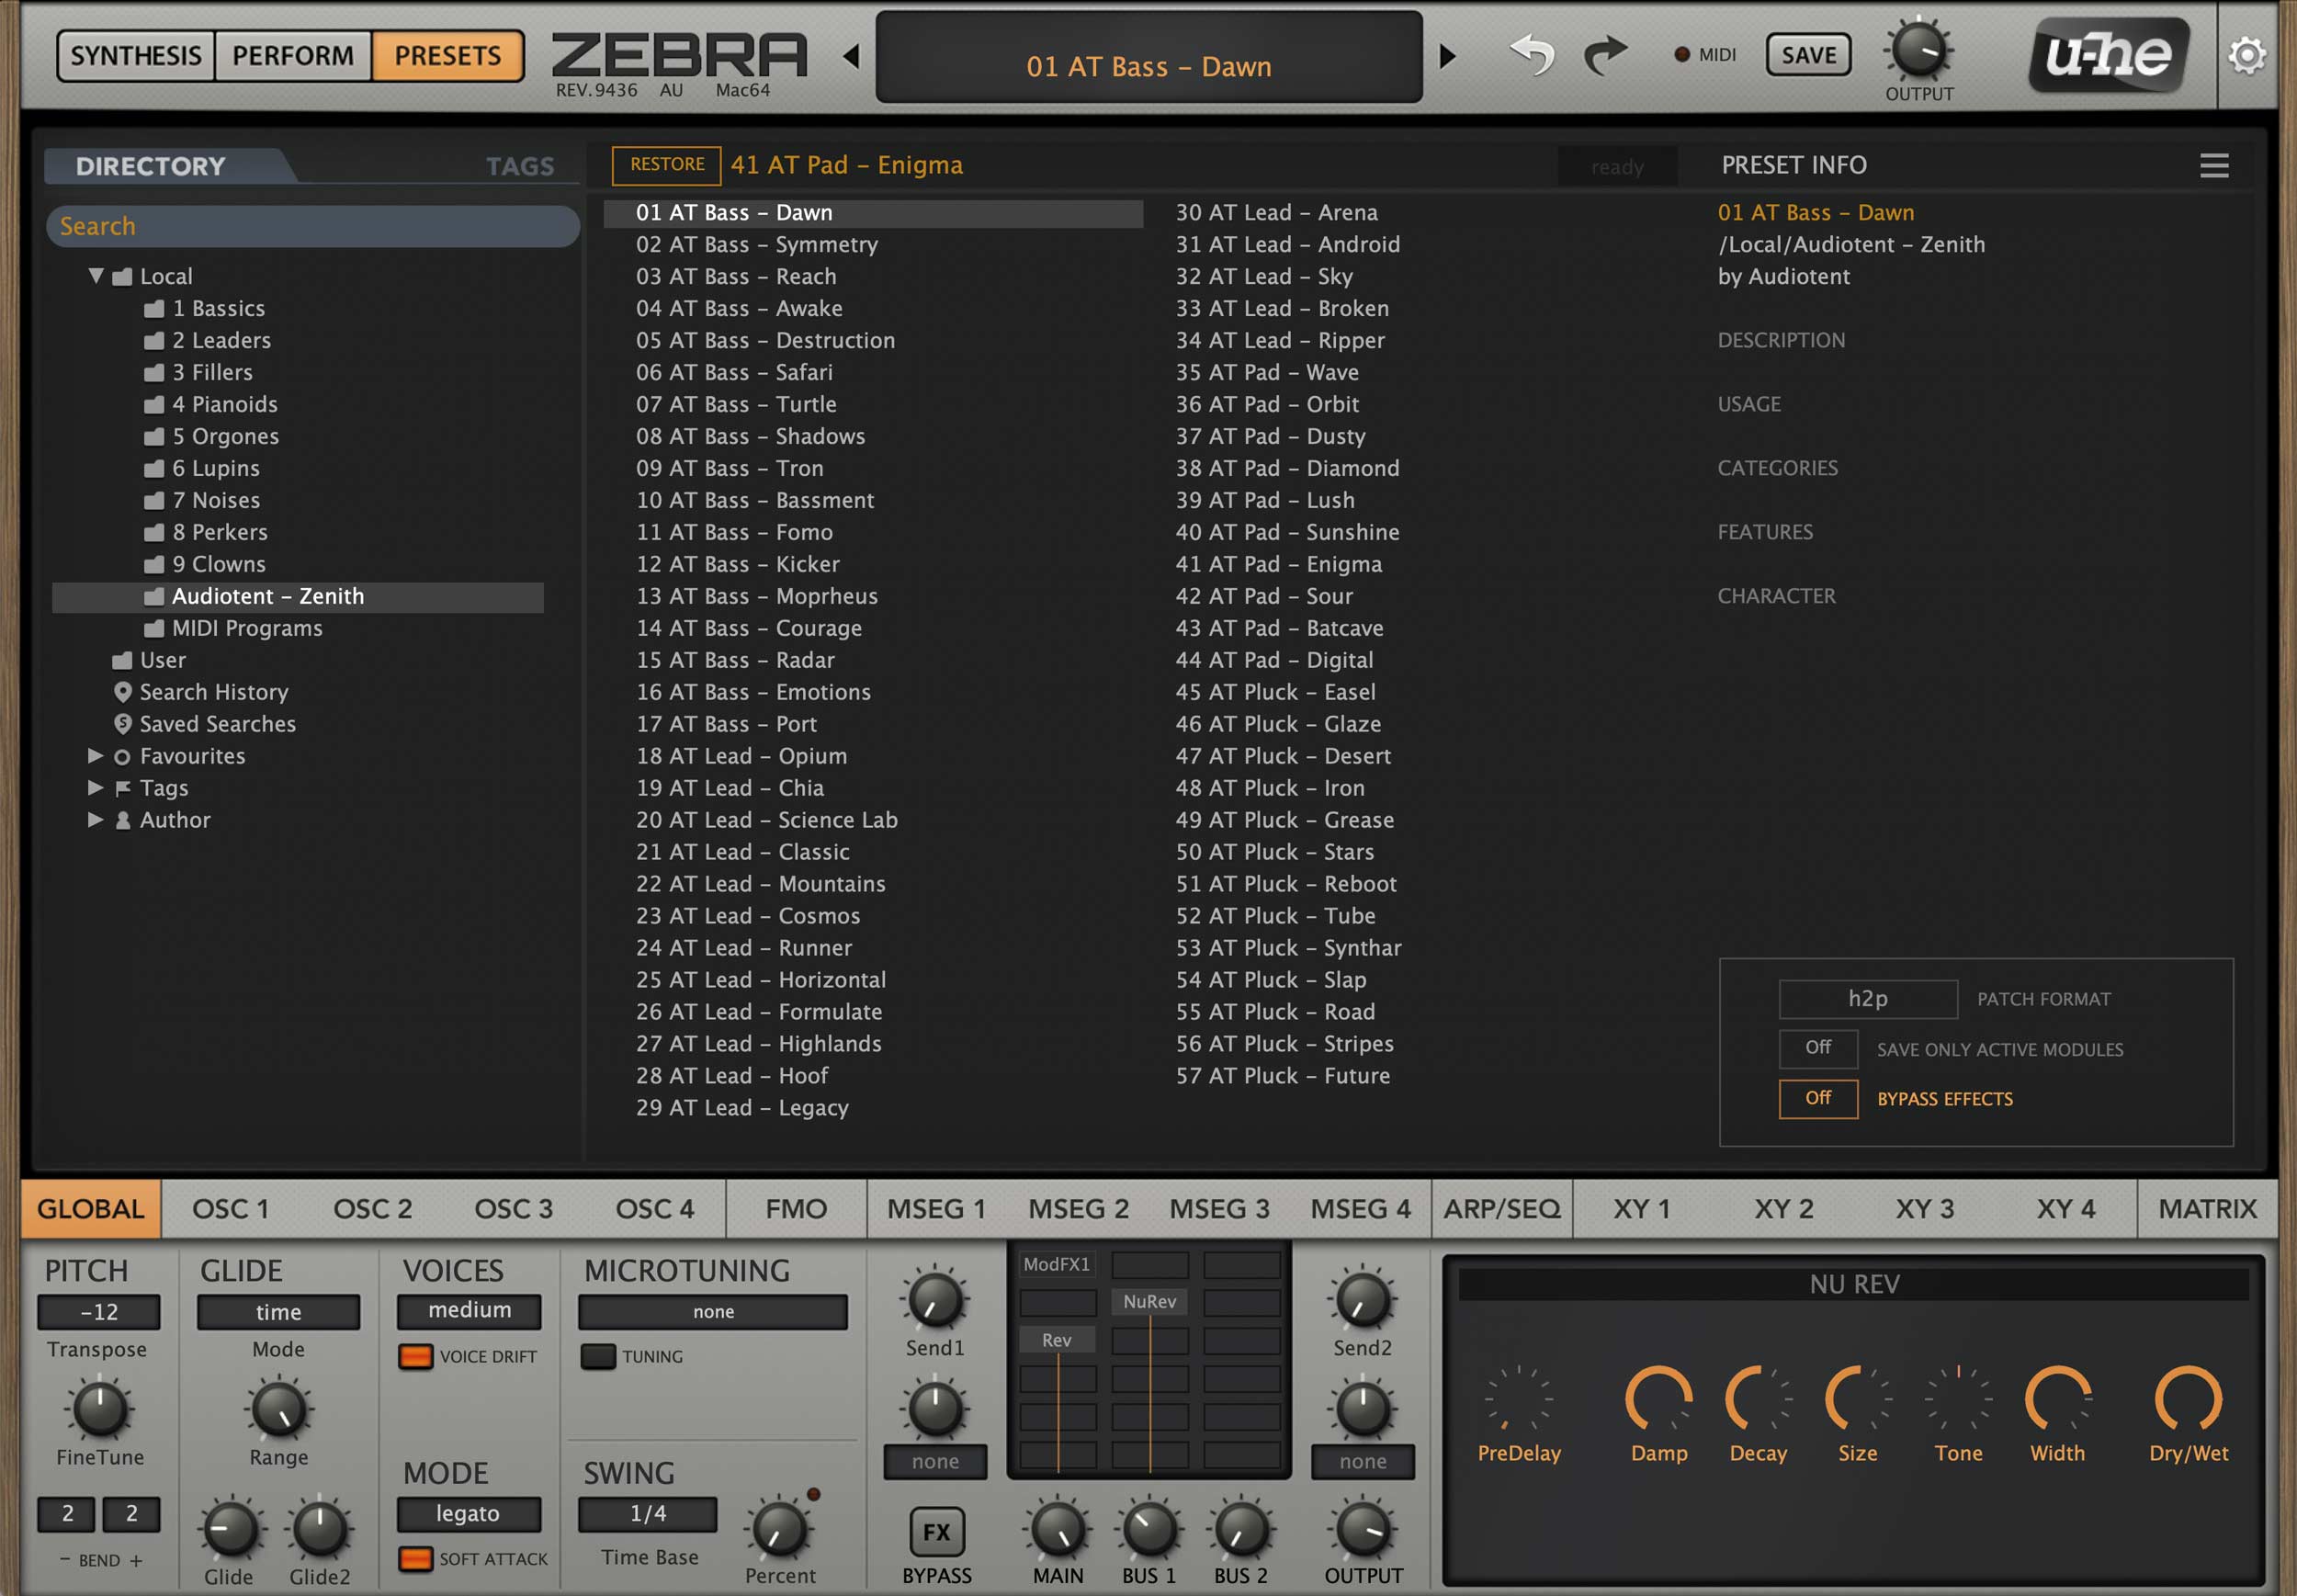2297x1596 pixels.
Task: Click the redo arrow icon
Action: point(1604,55)
